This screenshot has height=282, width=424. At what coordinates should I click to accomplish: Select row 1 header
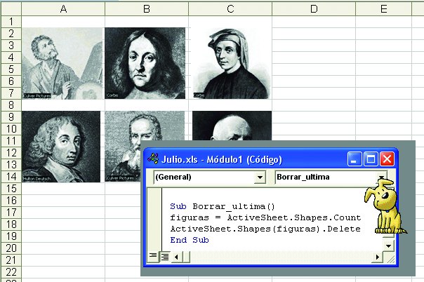click(x=11, y=21)
